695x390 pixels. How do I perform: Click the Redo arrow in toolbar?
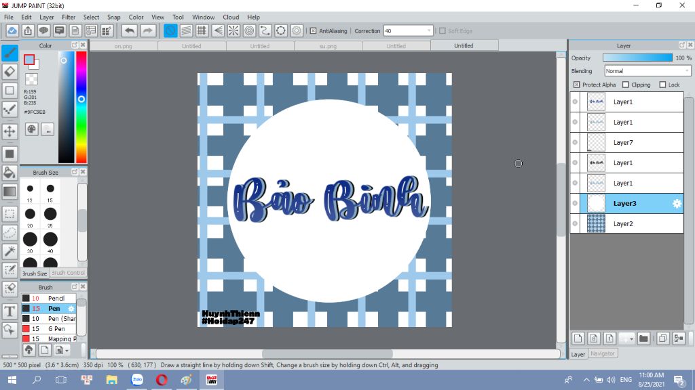pyautogui.click(x=148, y=31)
